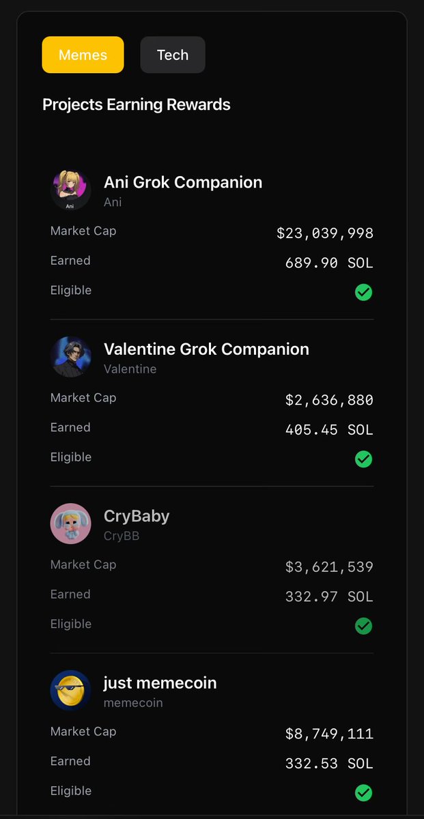Open the CryBaby project title
Screen dimensions: 424x819
point(137,517)
